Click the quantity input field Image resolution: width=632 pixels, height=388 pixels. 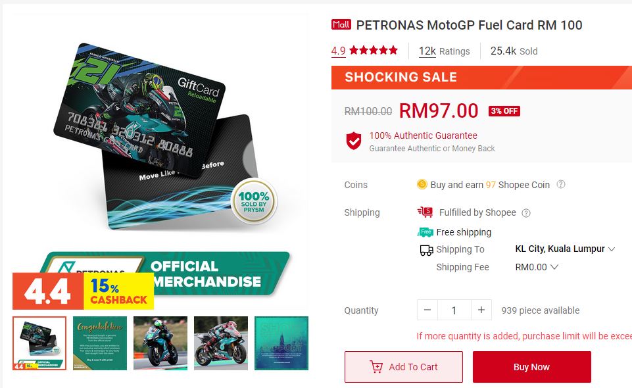tap(454, 310)
